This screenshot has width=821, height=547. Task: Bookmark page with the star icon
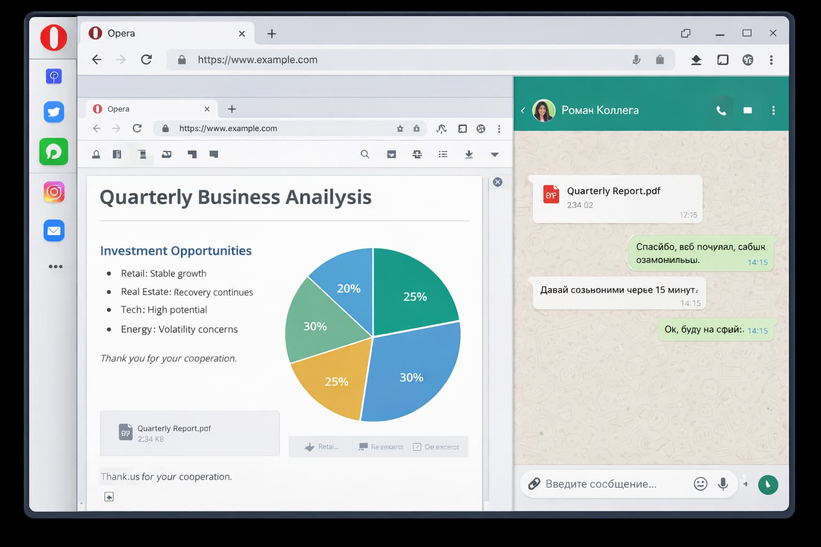(400, 129)
